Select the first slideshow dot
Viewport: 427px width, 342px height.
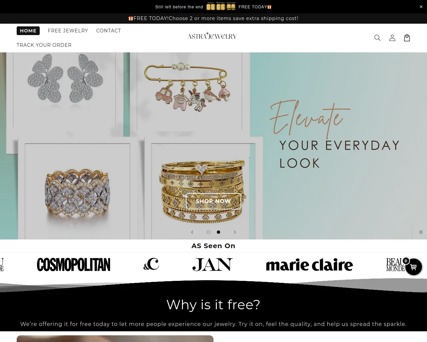[x=208, y=232]
